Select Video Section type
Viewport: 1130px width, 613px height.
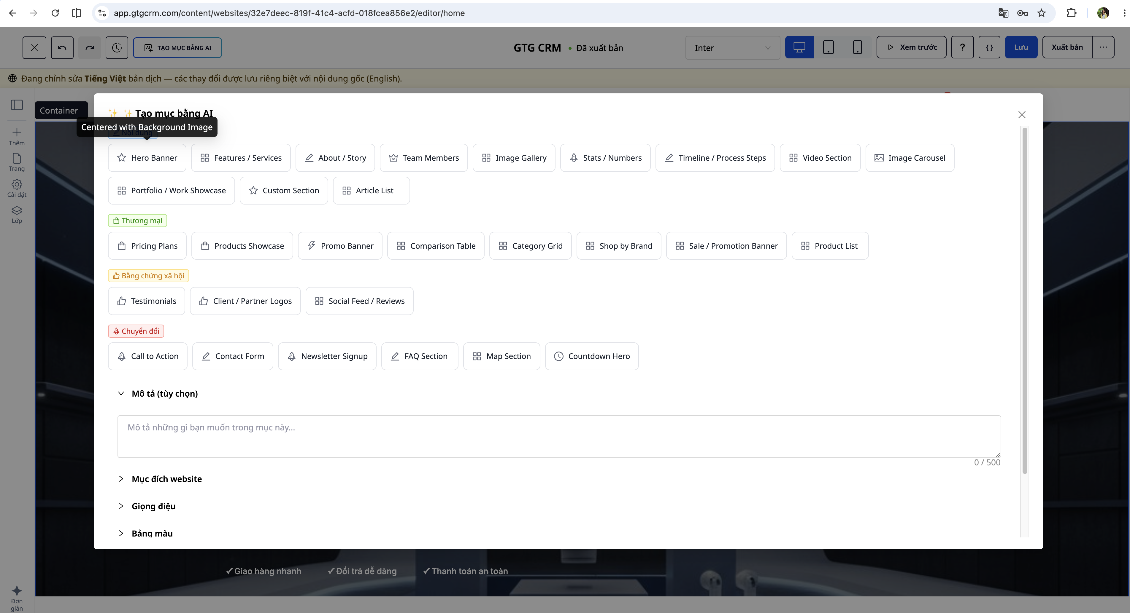click(x=820, y=158)
